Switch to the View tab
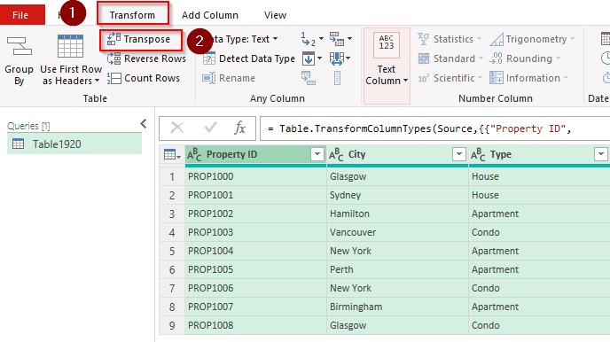610x342 pixels. [276, 15]
